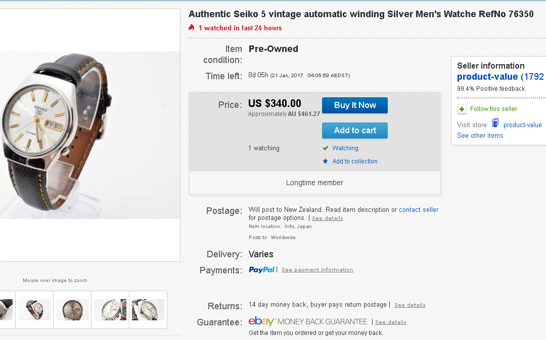Toggle the green Watching checkmark
Screen dimensions: 546x340
(x=326, y=148)
